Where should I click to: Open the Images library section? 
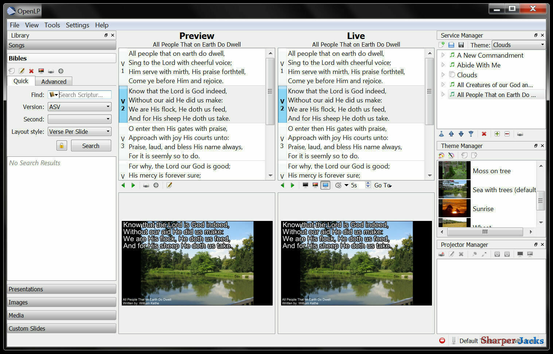(x=62, y=302)
